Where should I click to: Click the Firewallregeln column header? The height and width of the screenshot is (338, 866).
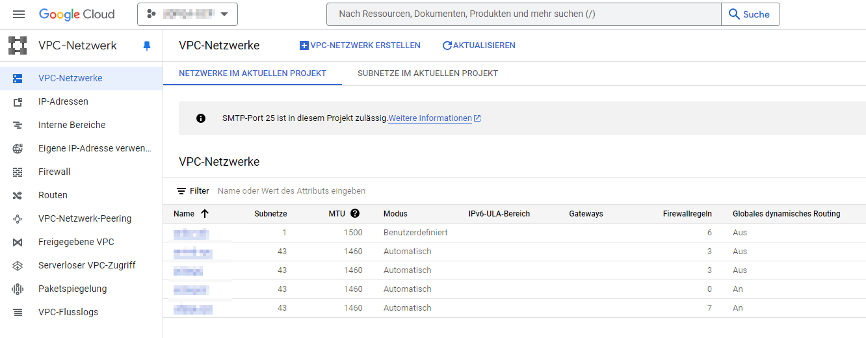(x=687, y=214)
